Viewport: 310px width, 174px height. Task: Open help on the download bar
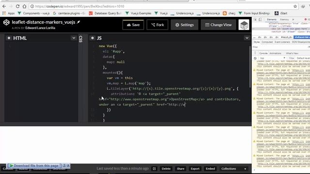tap(64, 165)
